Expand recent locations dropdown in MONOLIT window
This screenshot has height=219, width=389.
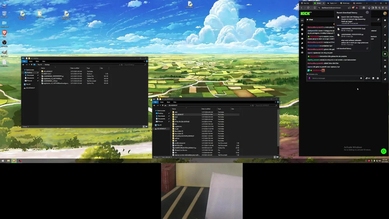click(x=160, y=105)
